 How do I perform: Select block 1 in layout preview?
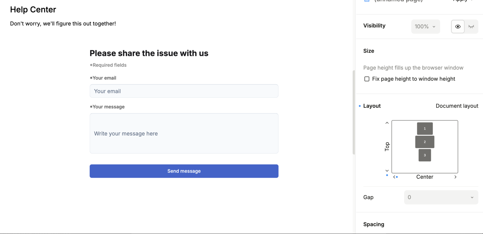coord(425,129)
